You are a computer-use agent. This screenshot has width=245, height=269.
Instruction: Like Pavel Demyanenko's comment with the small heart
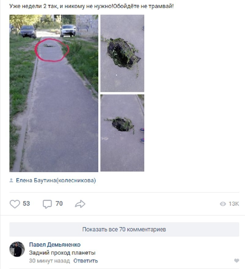coord(236,260)
